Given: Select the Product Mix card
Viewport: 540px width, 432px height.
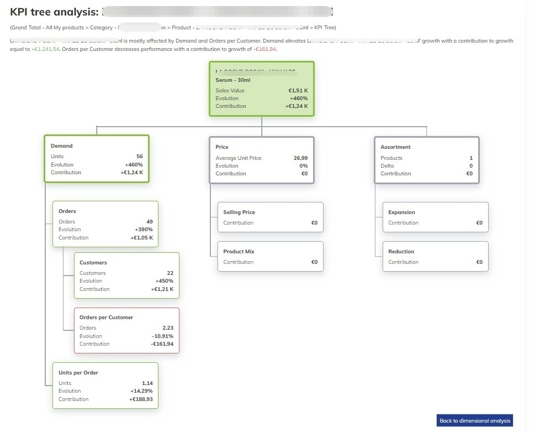Looking at the screenshot, I should point(271,256).
